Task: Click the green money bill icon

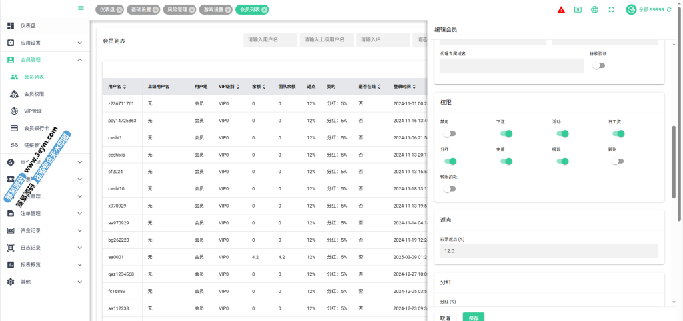Action: tap(578, 10)
